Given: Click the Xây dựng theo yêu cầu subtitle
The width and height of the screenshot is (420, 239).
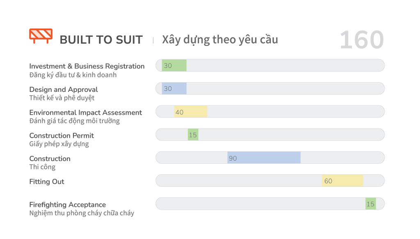Looking at the screenshot, I should 220,39.
